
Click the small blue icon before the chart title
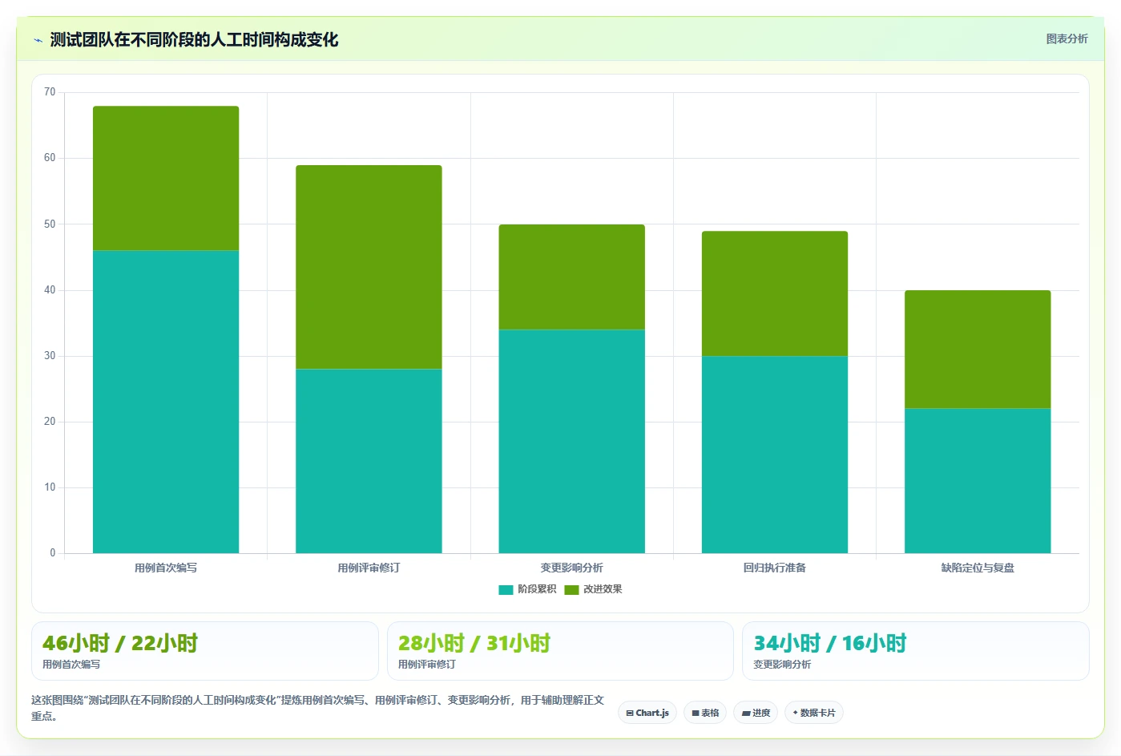point(38,40)
